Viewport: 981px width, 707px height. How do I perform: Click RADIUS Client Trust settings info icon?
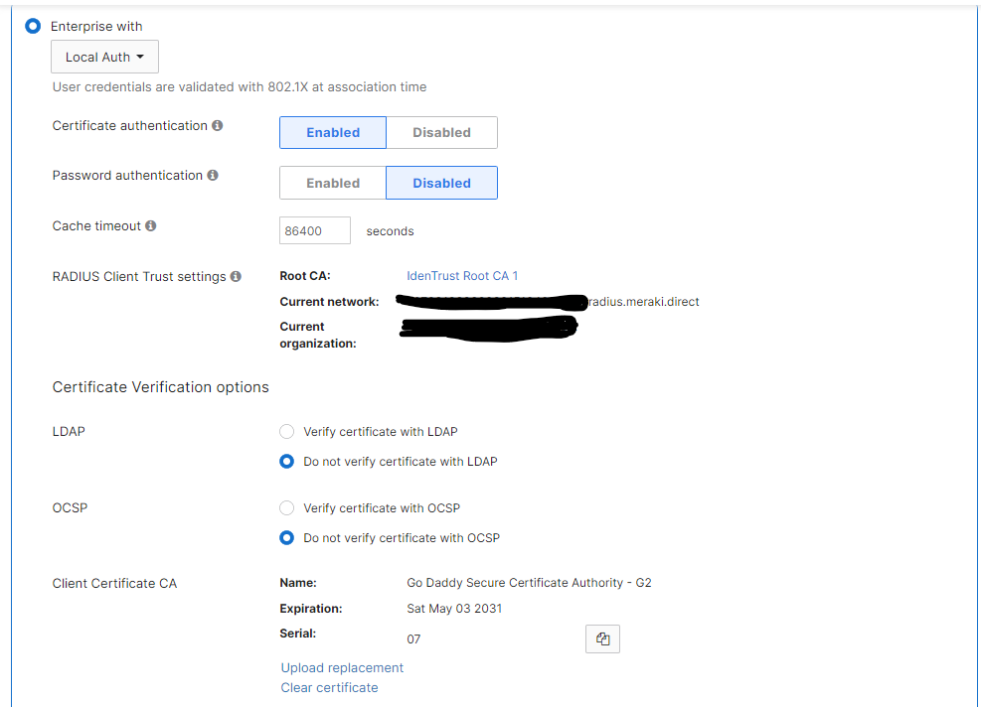click(x=236, y=277)
